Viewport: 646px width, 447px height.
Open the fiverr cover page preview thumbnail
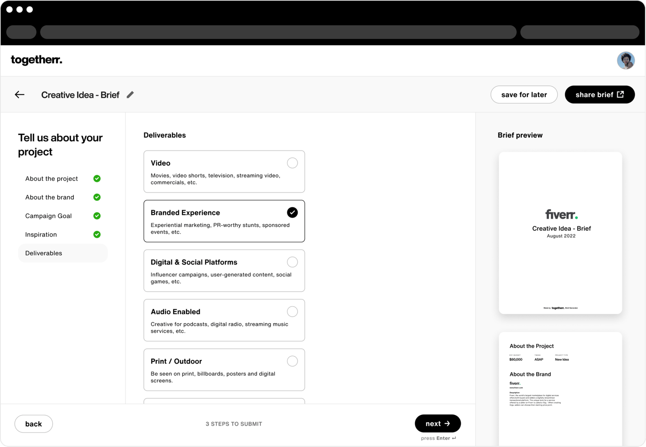click(x=560, y=233)
